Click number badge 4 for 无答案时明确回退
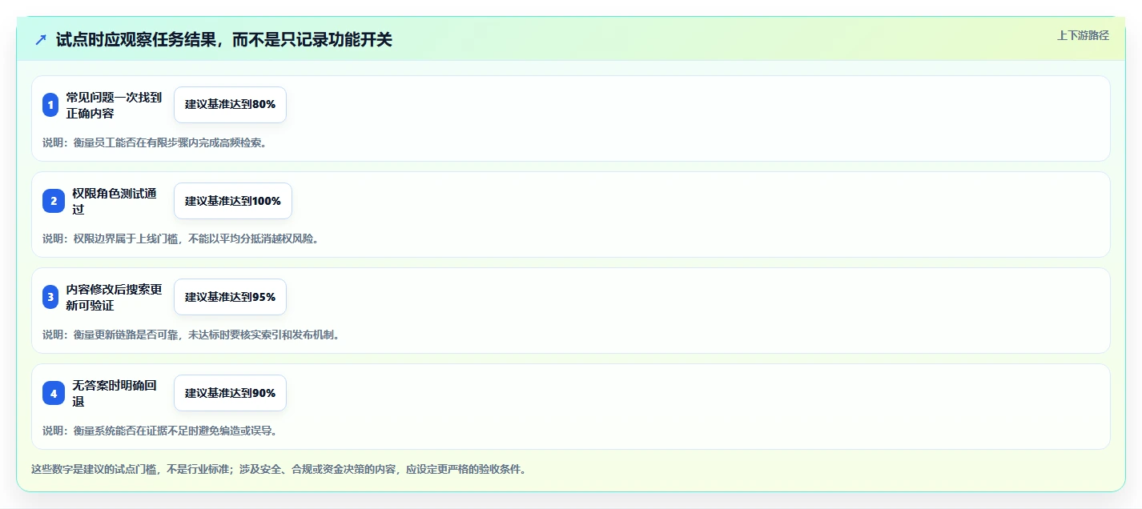1142x509 pixels. click(54, 393)
